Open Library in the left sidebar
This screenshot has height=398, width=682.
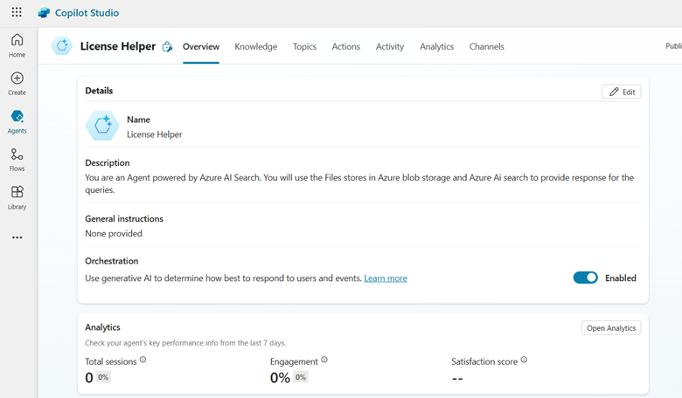click(17, 196)
